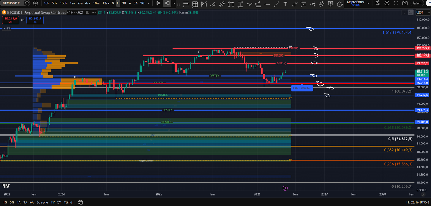Click the İşlem trade button
The image size is (431, 206).
(x=417, y=3)
